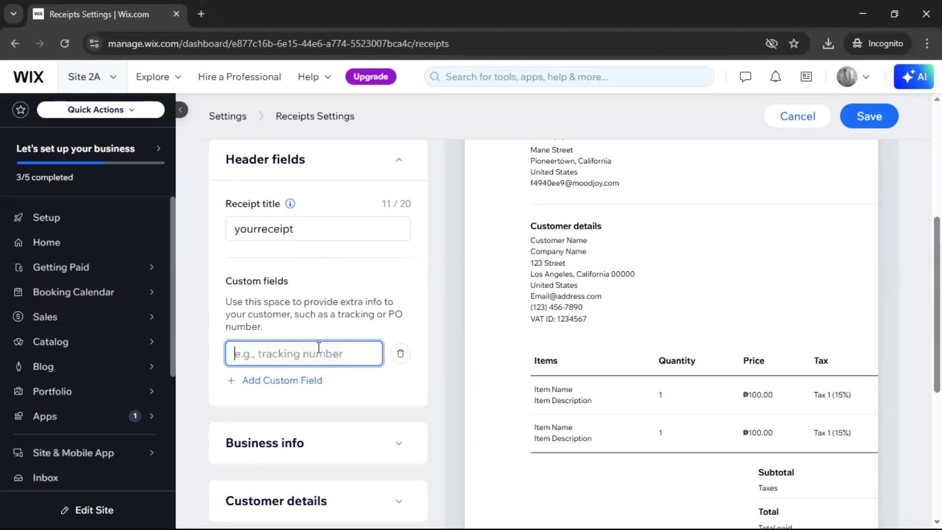Open the browser downloads icon

coord(828,44)
